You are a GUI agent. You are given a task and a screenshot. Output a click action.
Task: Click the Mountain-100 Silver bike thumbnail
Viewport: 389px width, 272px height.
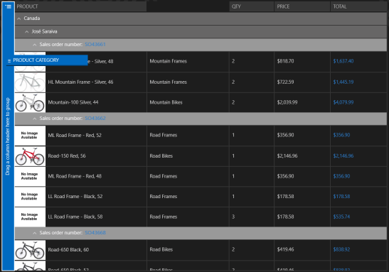tap(30, 102)
